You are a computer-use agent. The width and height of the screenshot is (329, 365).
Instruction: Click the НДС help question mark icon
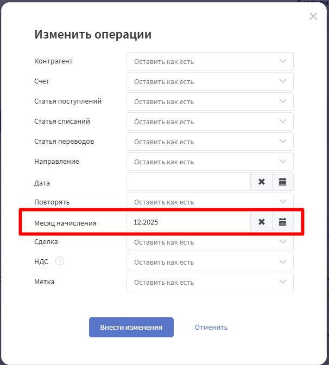[60, 261]
